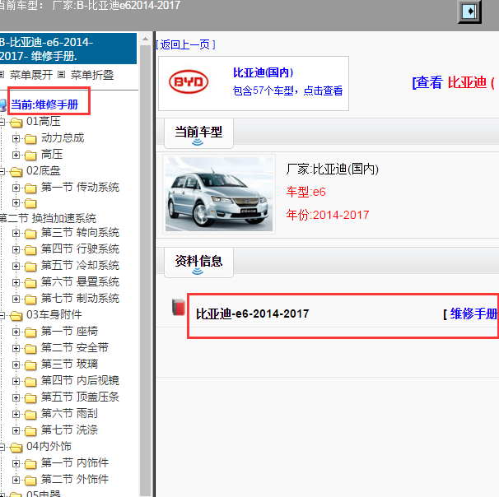Click the 返回上一页 link

point(185,44)
